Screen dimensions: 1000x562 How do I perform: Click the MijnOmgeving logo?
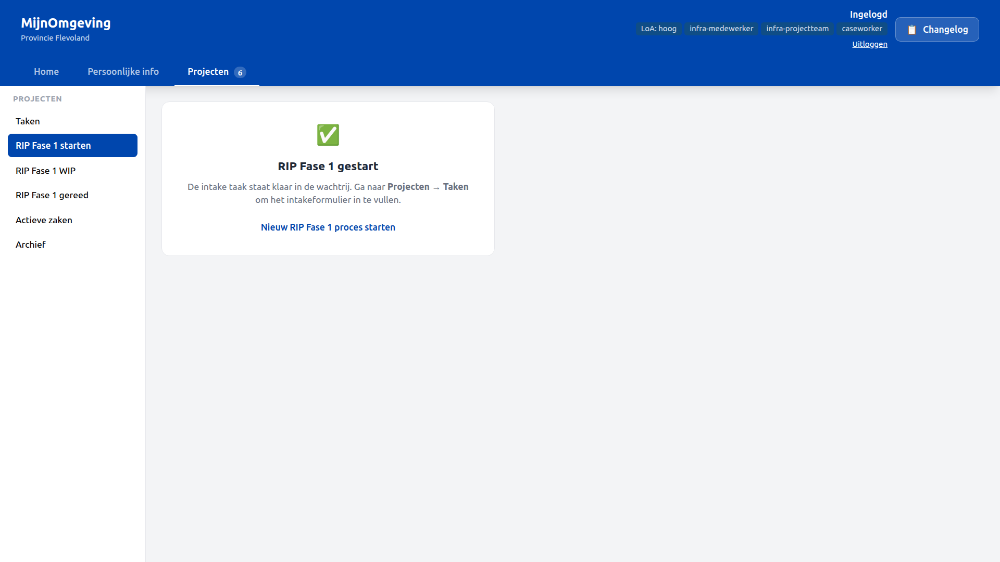point(66,23)
